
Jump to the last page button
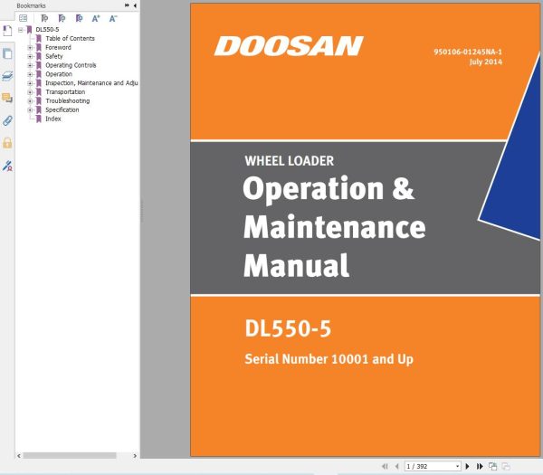pos(480,466)
